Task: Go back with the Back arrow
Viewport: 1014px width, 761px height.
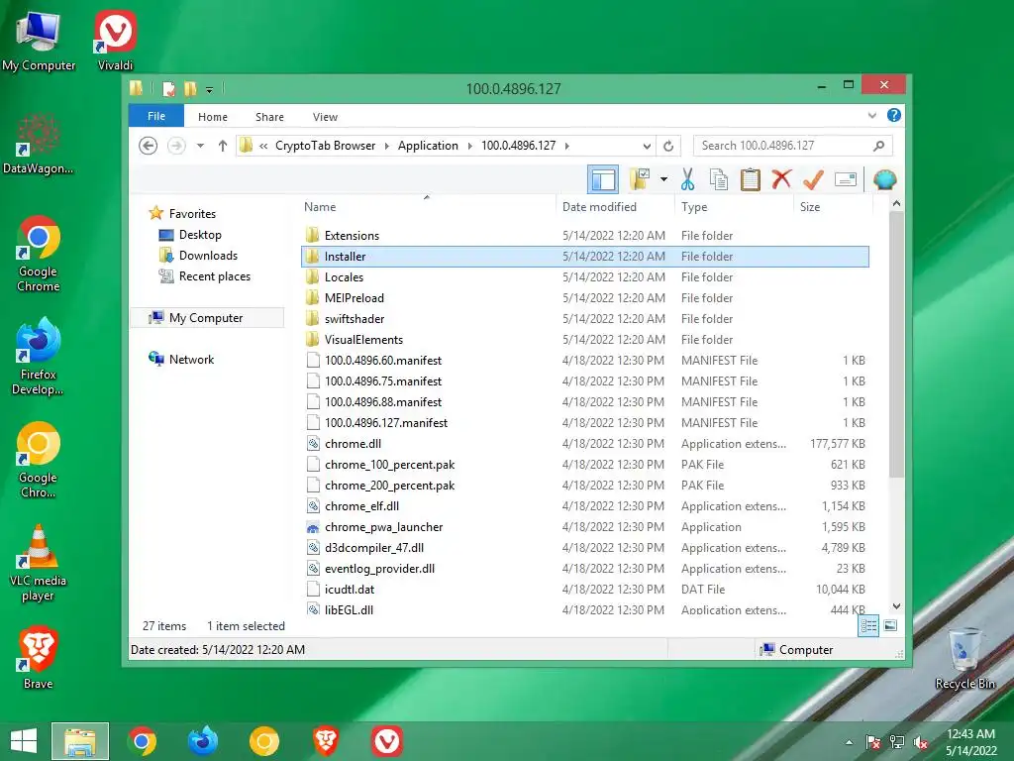Action: 149,146
